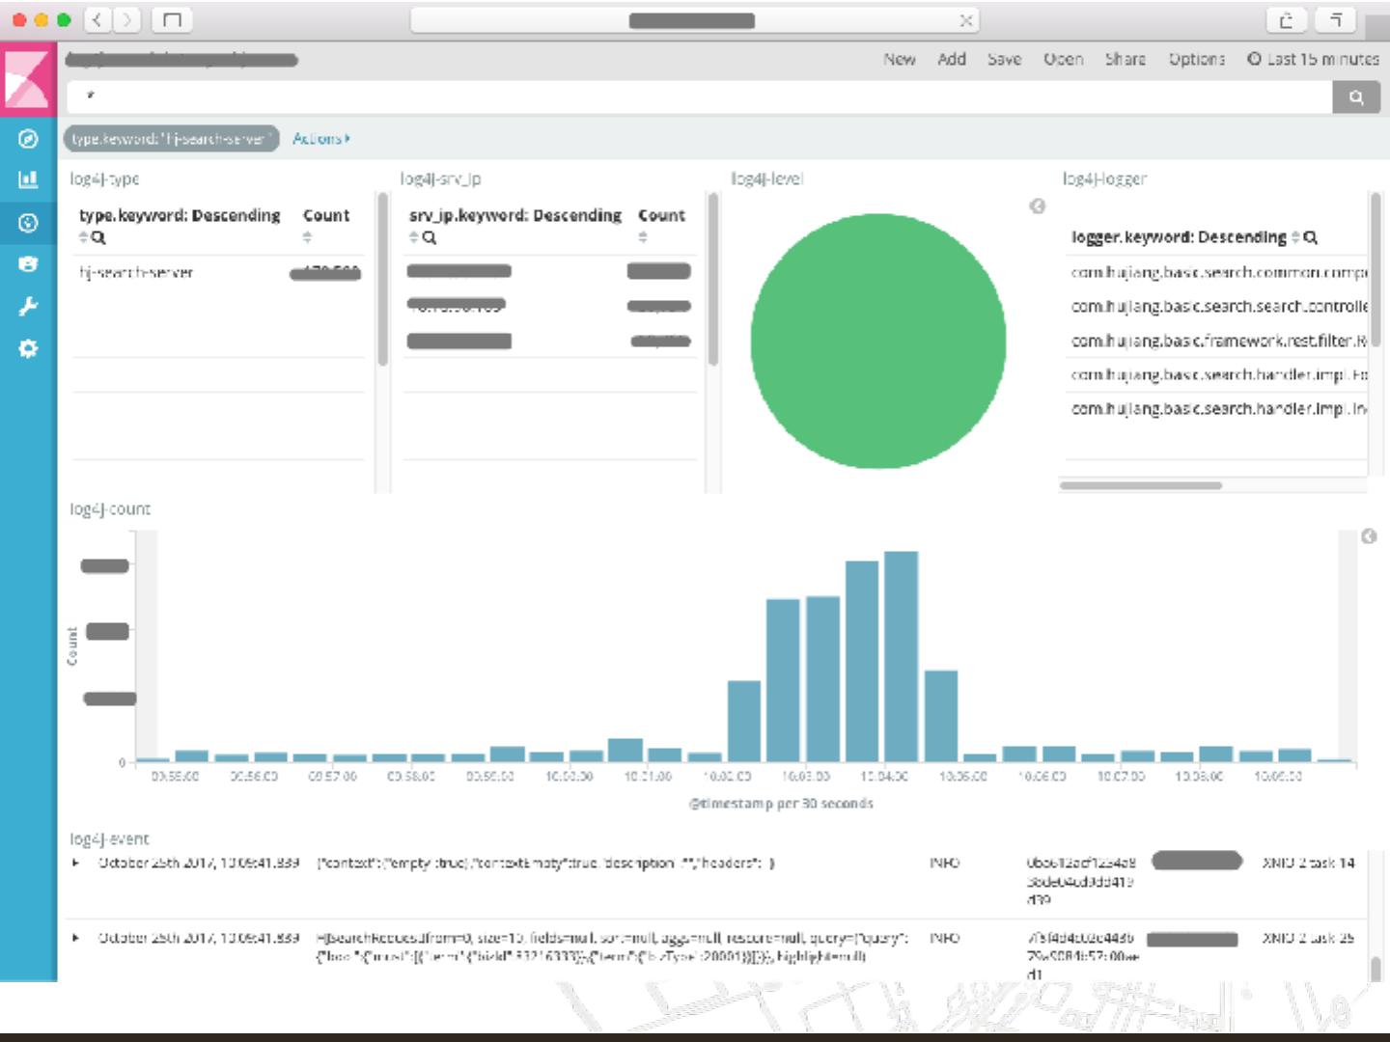This screenshot has width=1390, height=1042.
Task: Open Management gear icon in sidebar
Action: pyautogui.click(x=28, y=348)
